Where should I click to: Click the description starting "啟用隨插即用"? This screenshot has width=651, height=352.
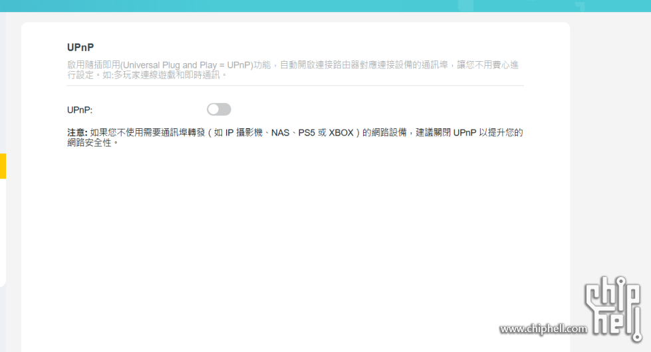pyautogui.click(x=293, y=70)
